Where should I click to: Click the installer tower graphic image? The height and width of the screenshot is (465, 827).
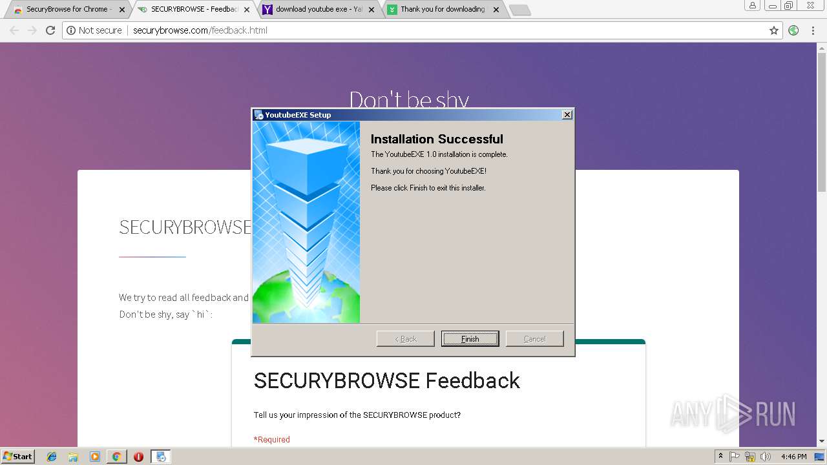306,222
